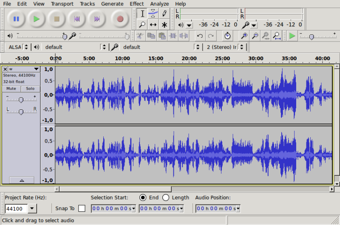Screen dimensions: 340x225
Task: Click the Record button
Action: click(x=120, y=19)
